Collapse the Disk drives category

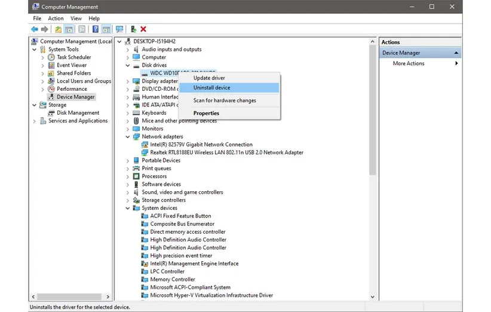pyautogui.click(x=128, y=65)
